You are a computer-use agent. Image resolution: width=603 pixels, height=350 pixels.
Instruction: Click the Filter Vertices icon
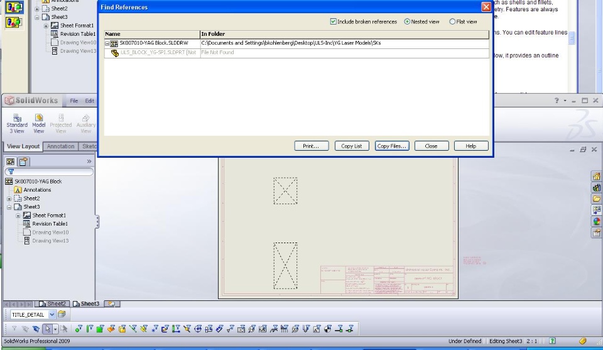point(79,329)
